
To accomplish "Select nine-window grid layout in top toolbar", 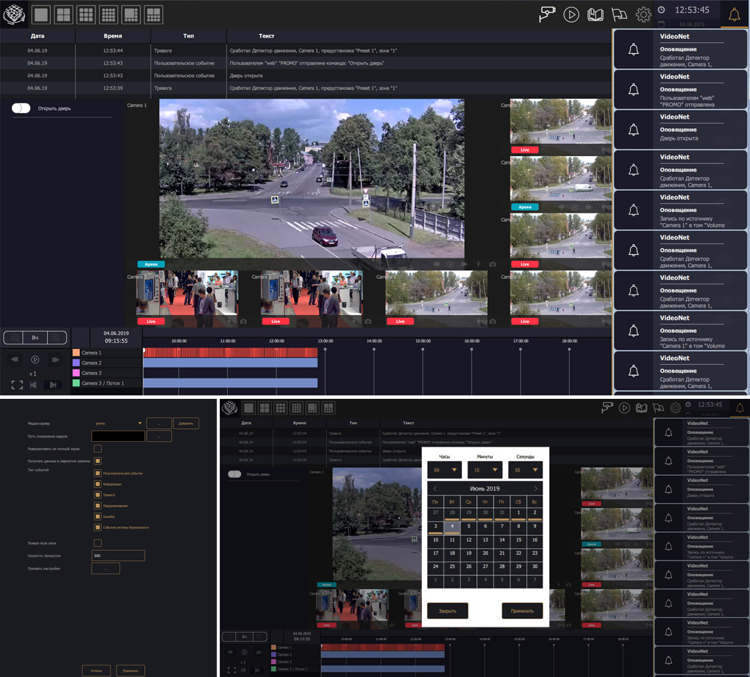I will point(86,15).
